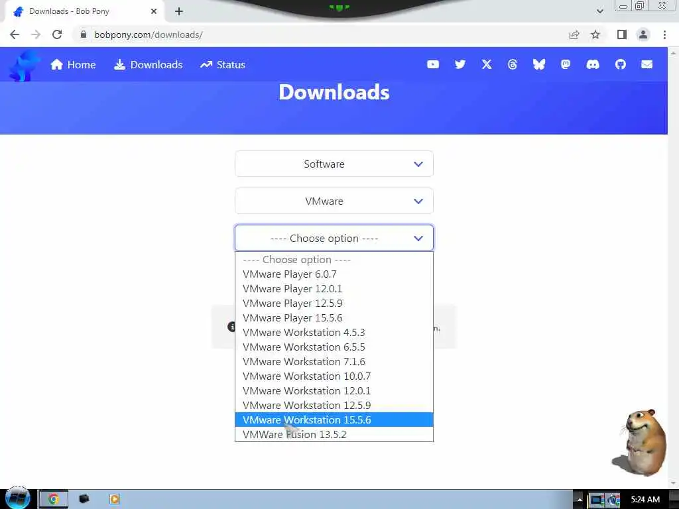
Task: Expand the Software category dropdown
Action: tap(334, 164)
